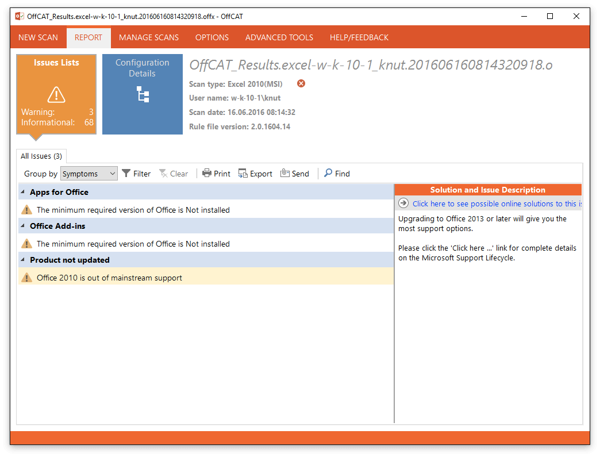Click the Filter button label
This screenshot has height=457, width=600.
[142, 174]
